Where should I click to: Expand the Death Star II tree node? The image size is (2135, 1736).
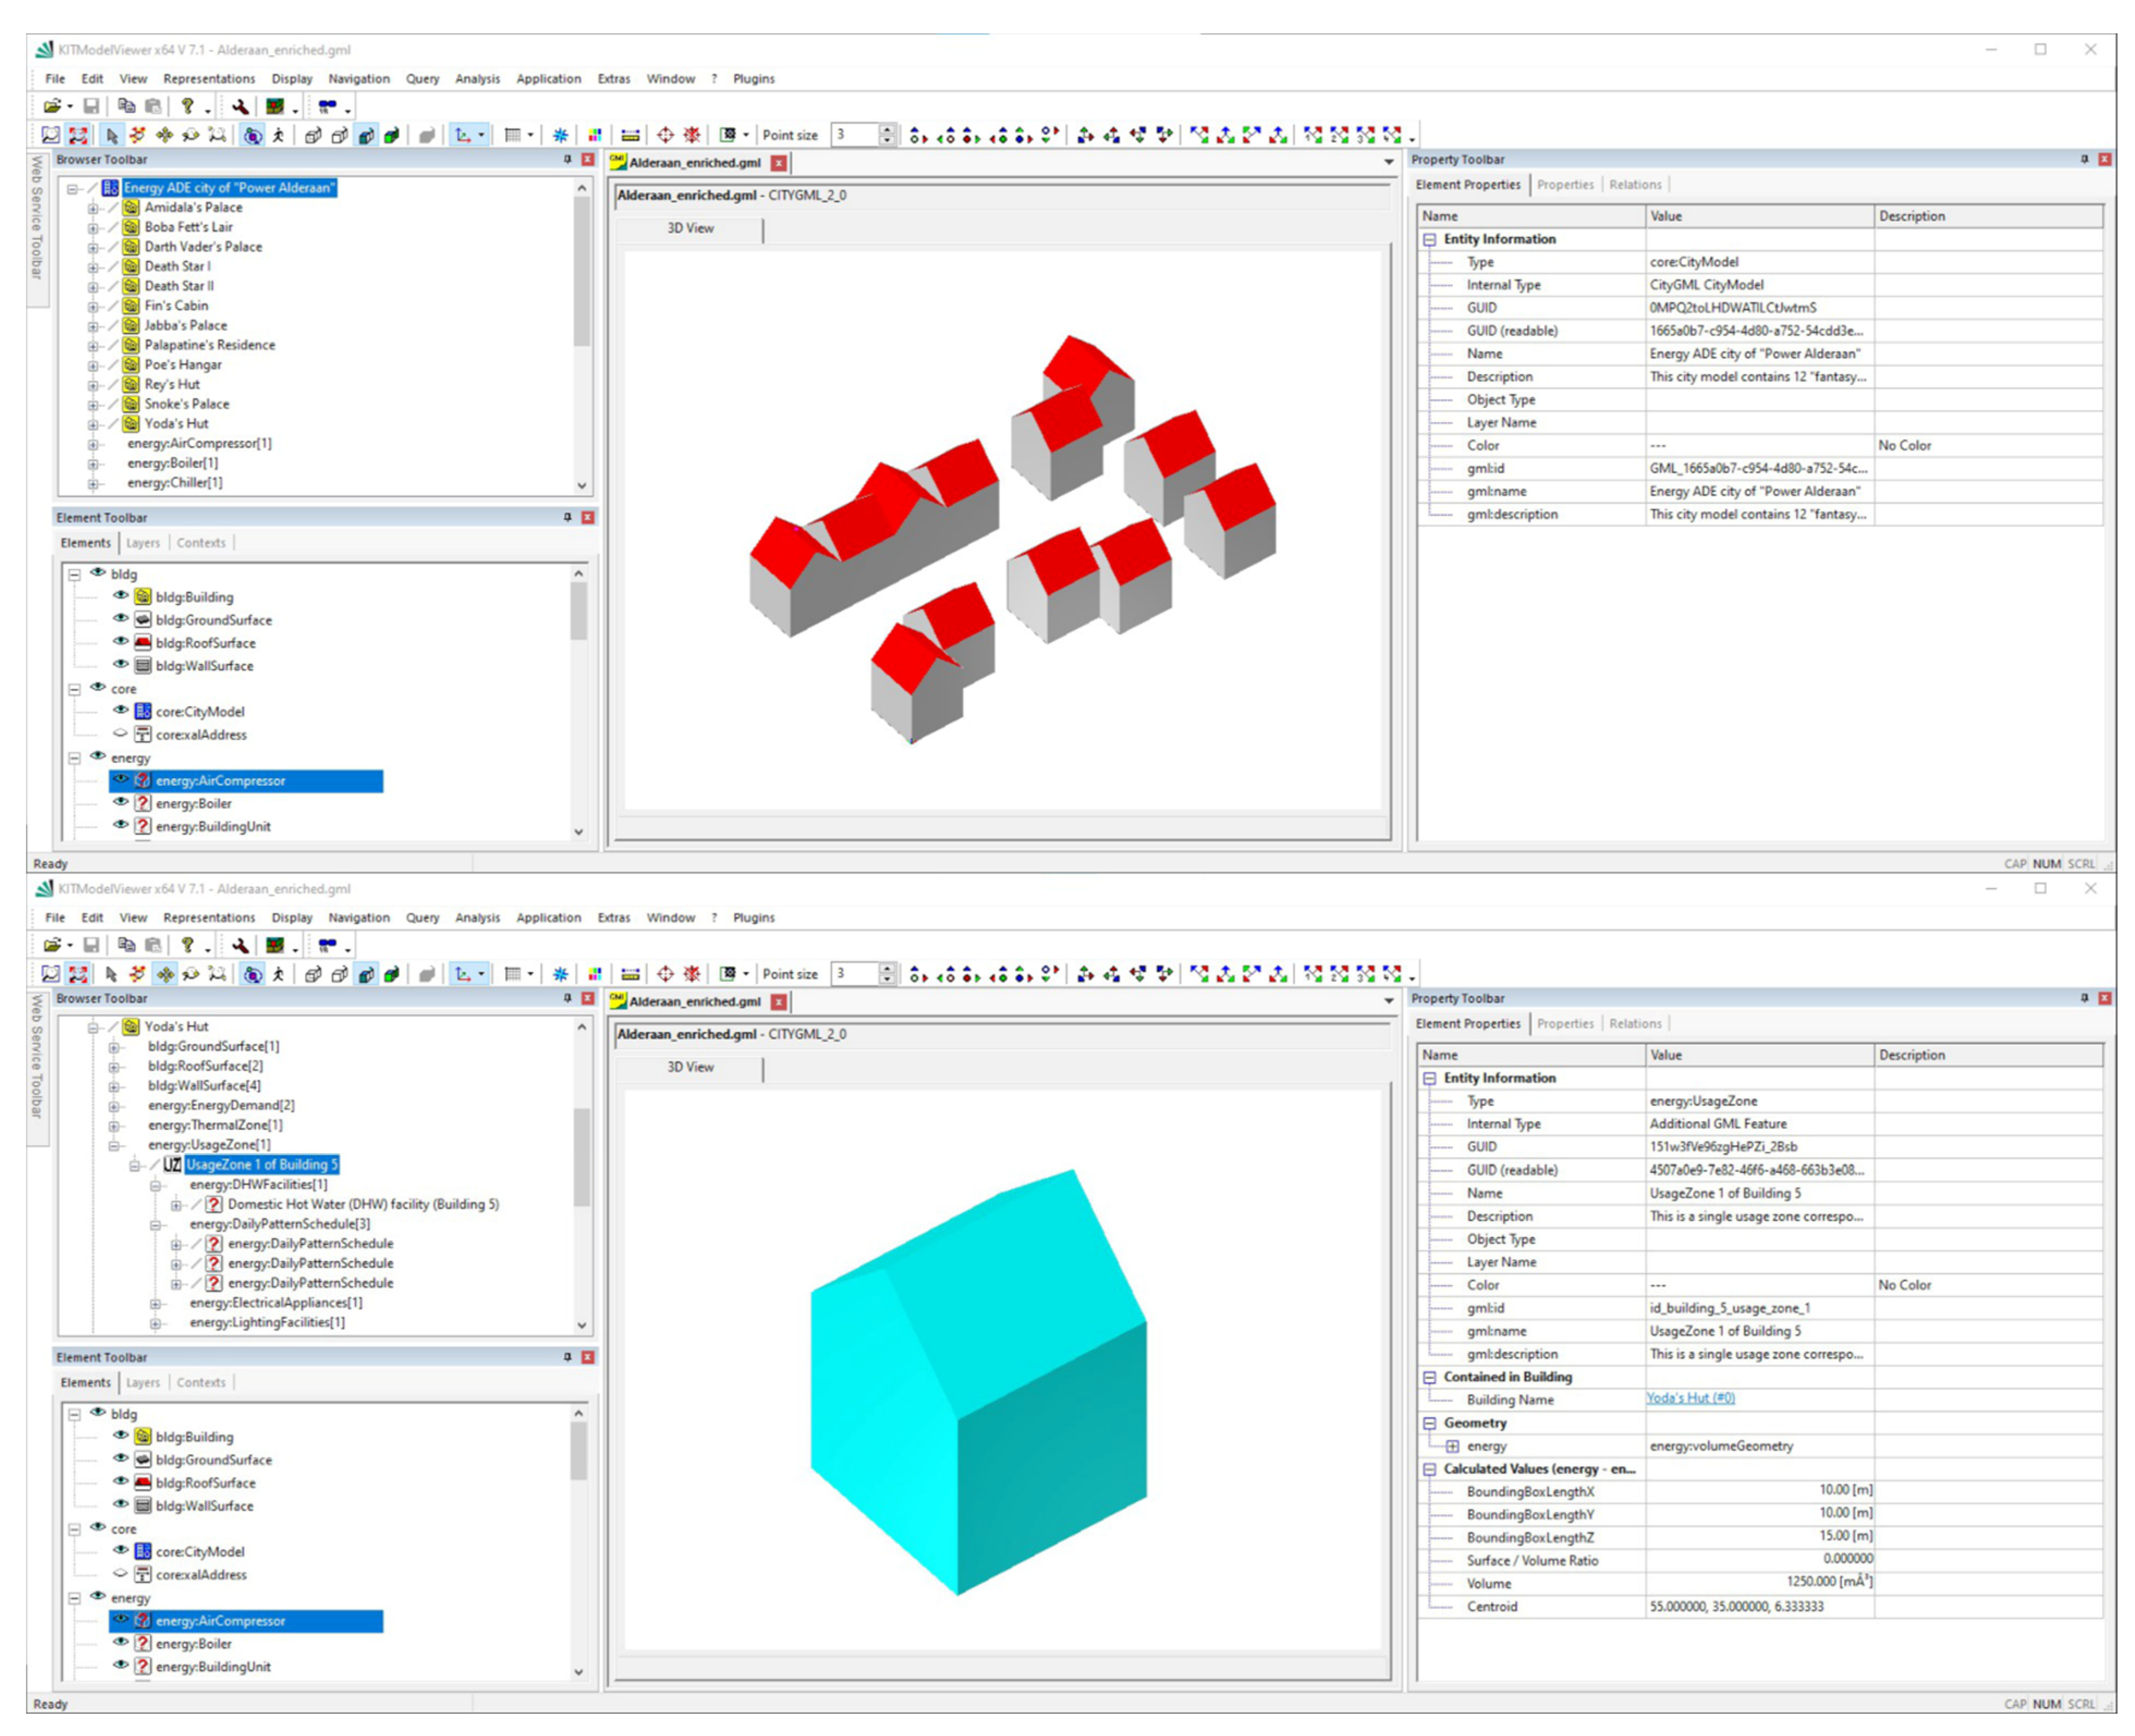[93, 286]
